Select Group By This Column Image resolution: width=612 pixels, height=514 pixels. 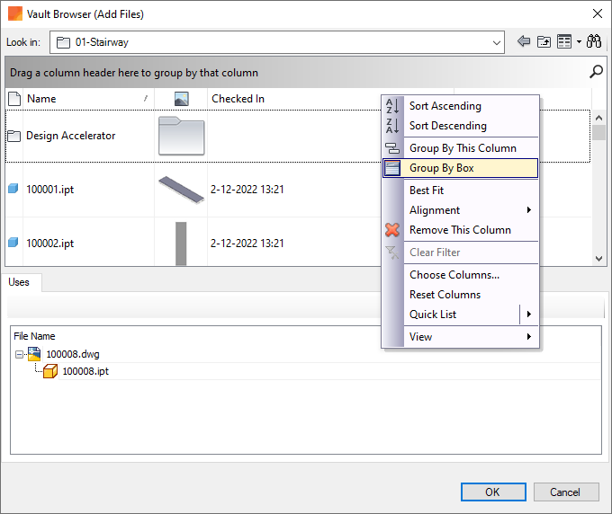(x=461, y=148)
